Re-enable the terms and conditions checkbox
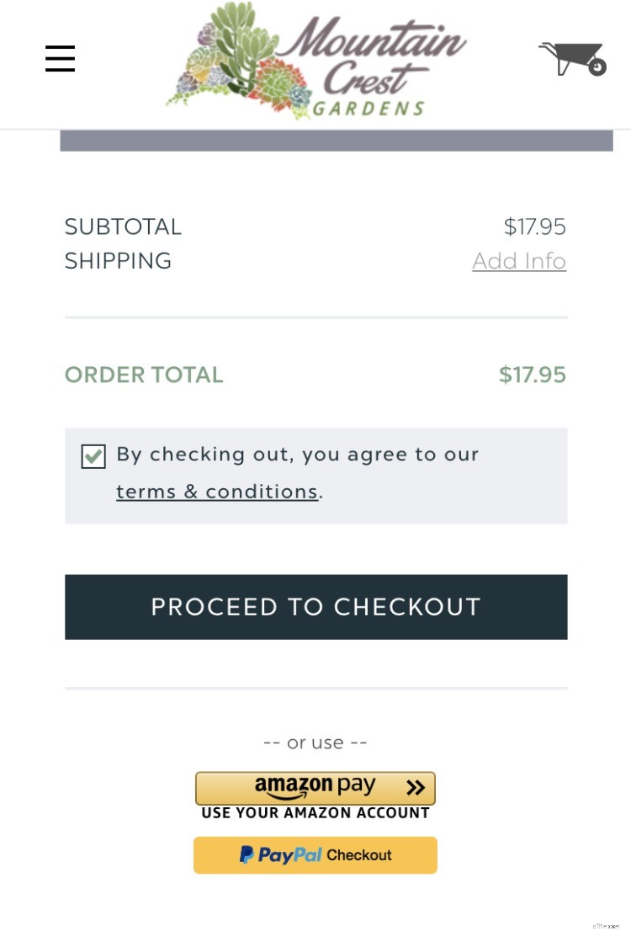Screen dimensions: 631x931 pos(93,457)
